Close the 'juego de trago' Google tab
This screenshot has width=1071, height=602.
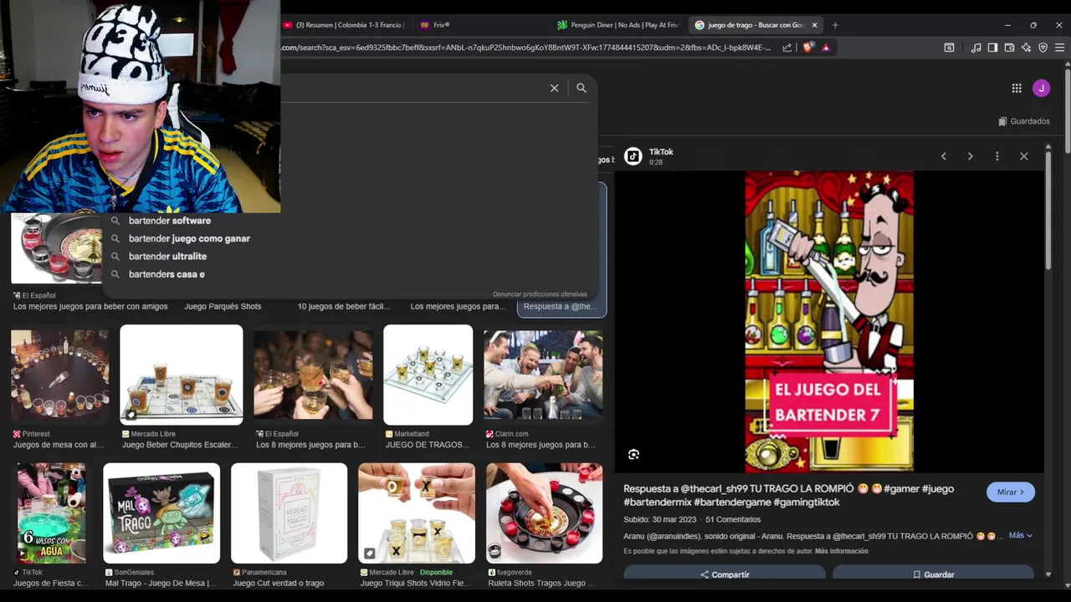tap(814, 25)
